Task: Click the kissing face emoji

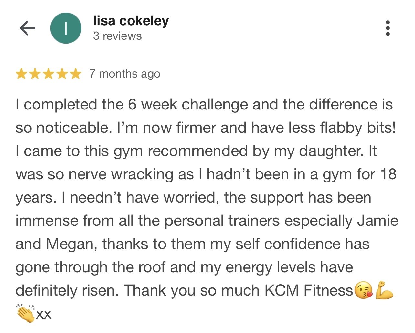Action: (364, 290)
